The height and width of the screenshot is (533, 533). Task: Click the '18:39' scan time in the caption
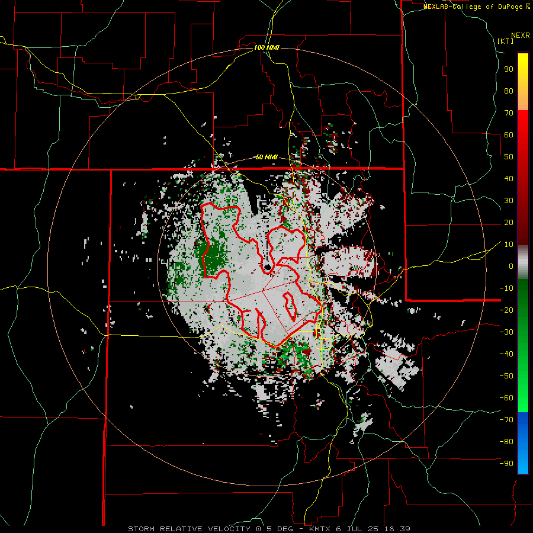coord(397,529)
